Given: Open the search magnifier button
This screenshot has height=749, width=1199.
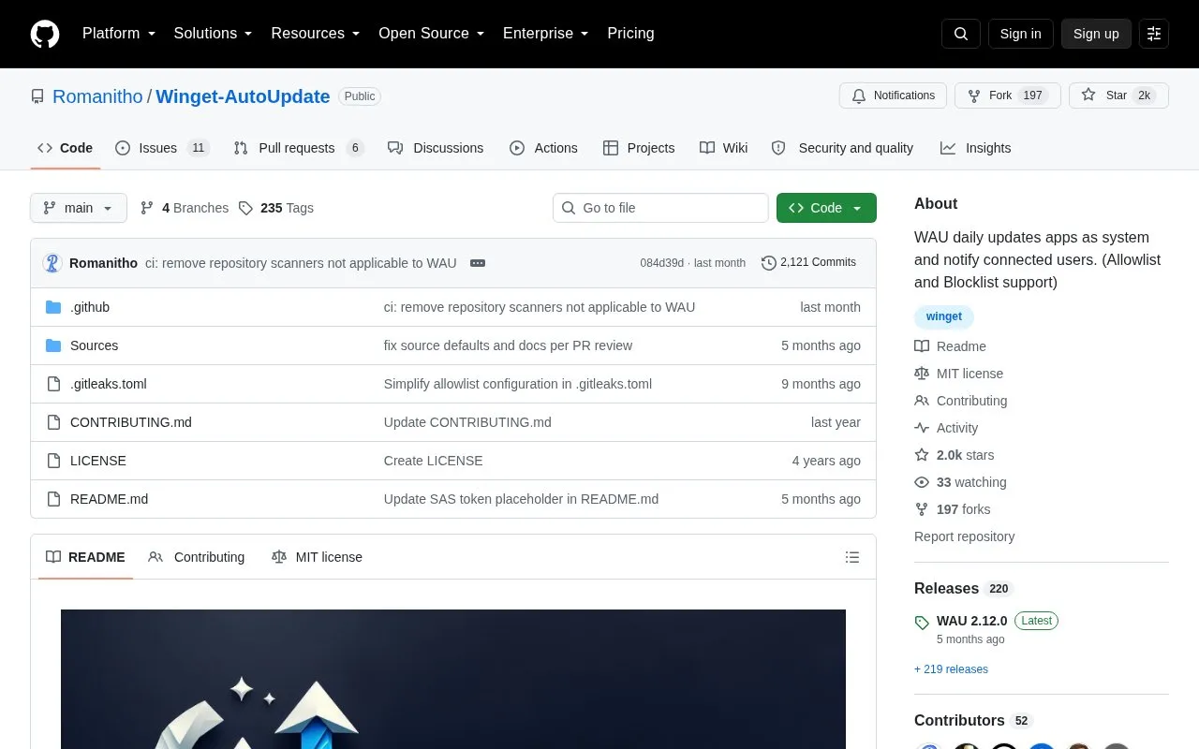Looking at the screenshot, I should tap(961, 34).
